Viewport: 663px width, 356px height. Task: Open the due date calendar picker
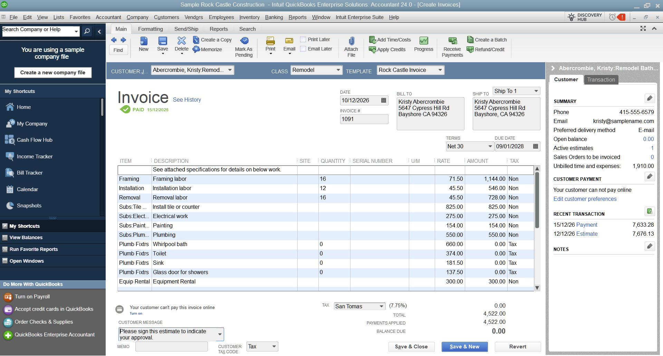click(x=536, y=146)
